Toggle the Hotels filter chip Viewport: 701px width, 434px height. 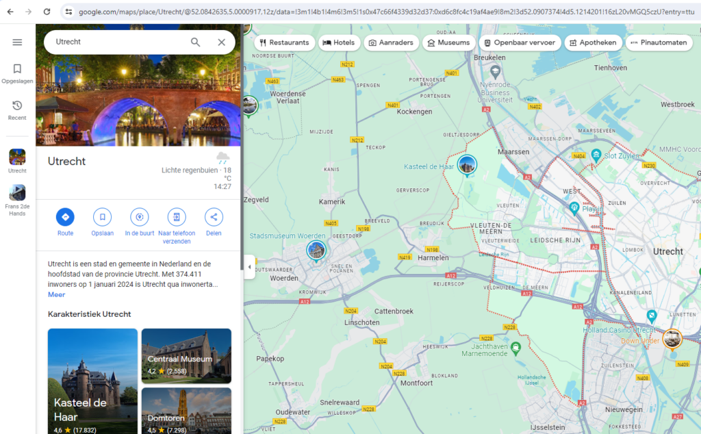[x=339, y=42]
